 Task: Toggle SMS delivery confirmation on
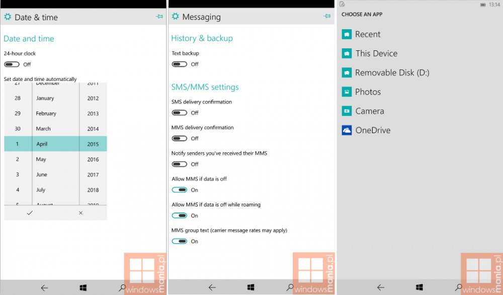pos(179,113)
